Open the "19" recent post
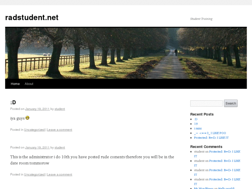252x189 pixels. 196,124
